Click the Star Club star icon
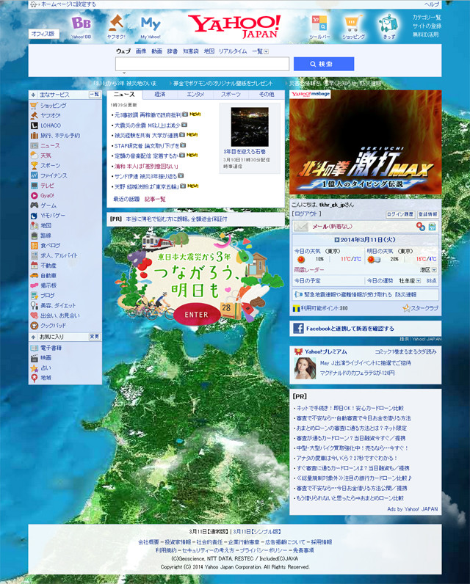 coord(406,308)
